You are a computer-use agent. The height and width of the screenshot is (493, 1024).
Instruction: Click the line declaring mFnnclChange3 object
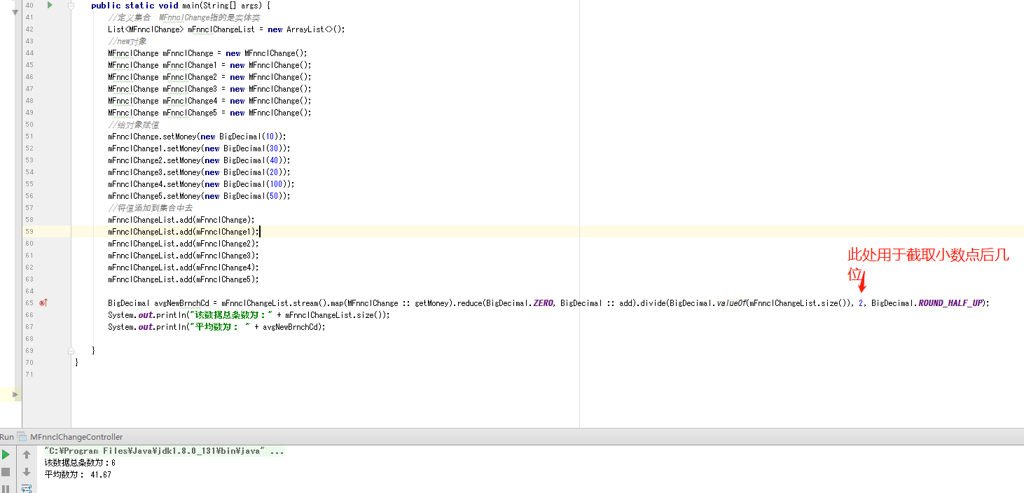point(209,89)
